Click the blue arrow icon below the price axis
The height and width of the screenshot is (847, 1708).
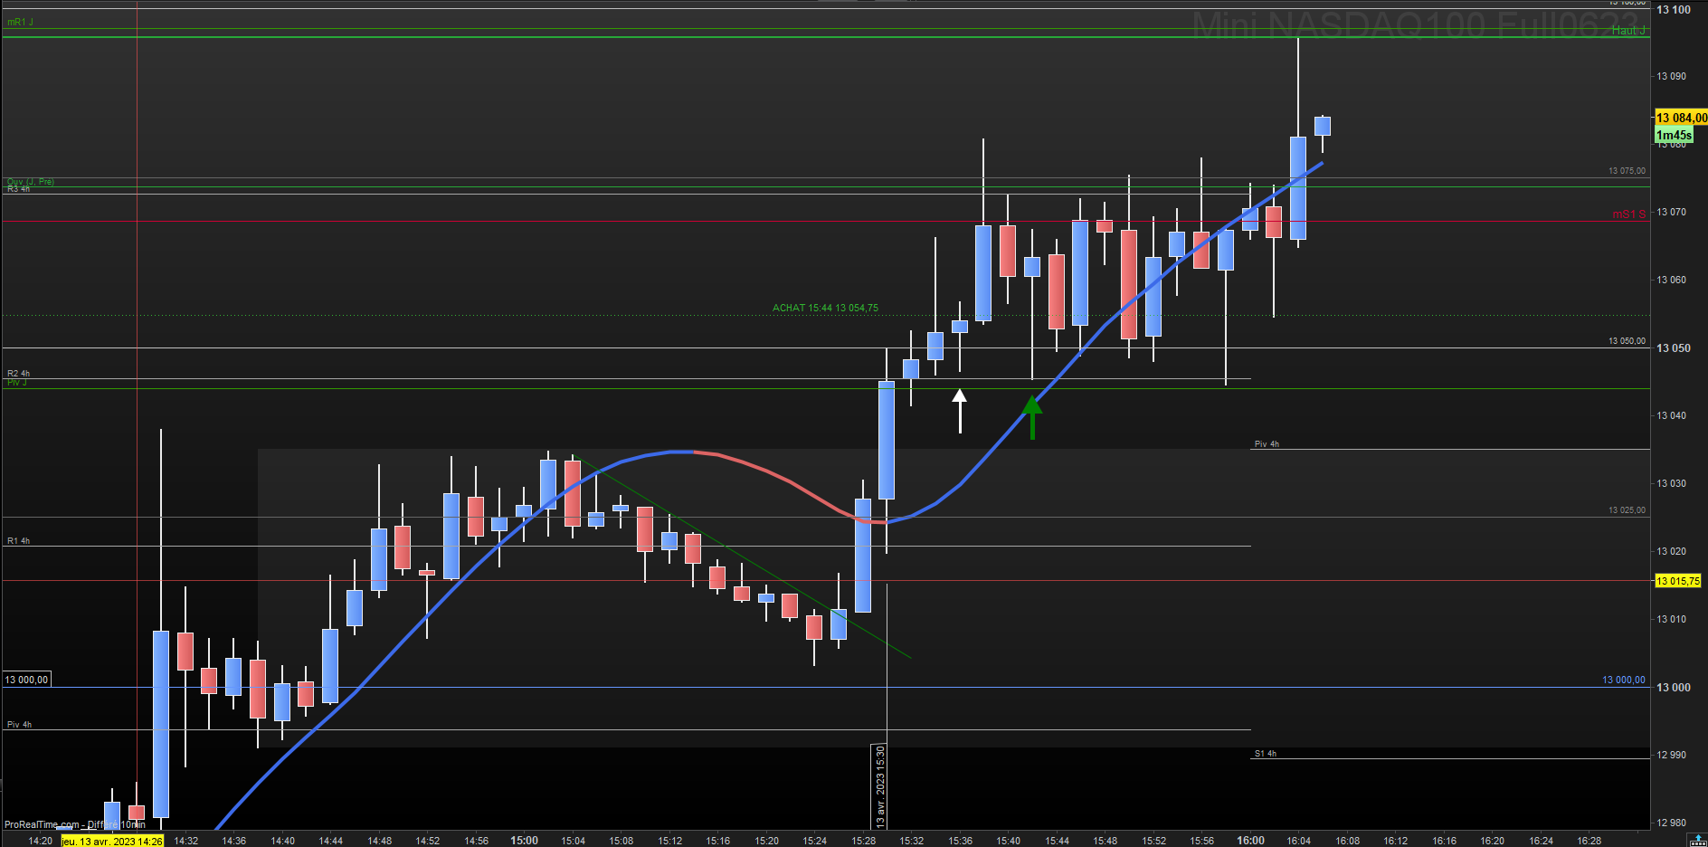[x=1696, y=840]
